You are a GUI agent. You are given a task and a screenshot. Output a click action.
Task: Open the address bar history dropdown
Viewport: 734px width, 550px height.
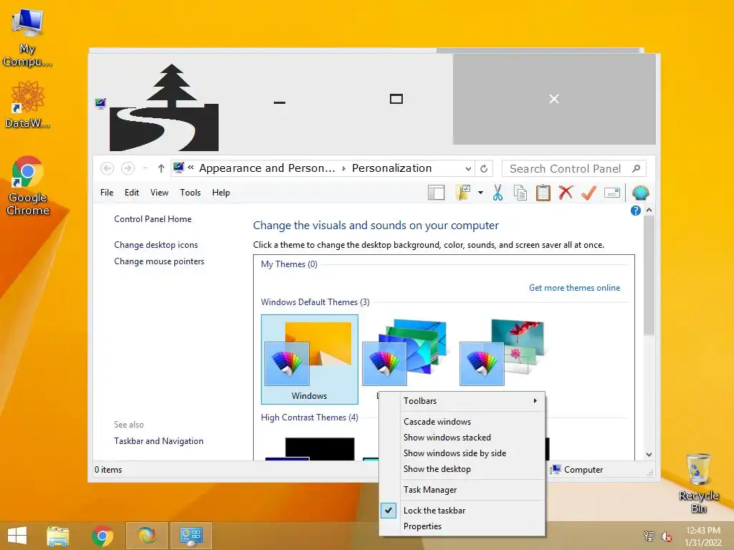[468, 168]
